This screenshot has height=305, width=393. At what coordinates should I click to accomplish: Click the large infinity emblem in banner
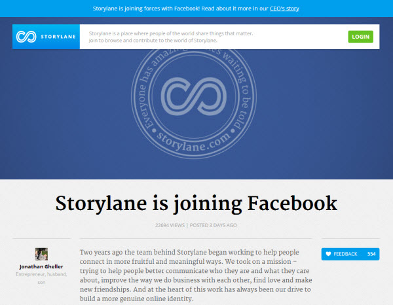[194, 96]
